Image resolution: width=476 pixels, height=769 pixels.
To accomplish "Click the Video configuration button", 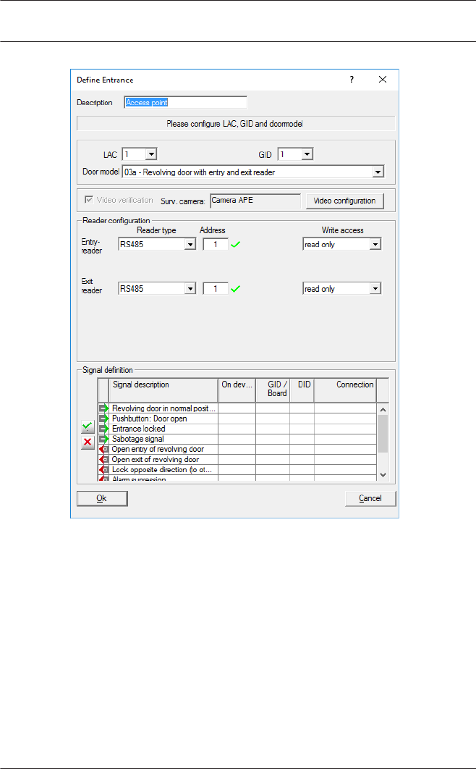I will (x=345, y=201).
